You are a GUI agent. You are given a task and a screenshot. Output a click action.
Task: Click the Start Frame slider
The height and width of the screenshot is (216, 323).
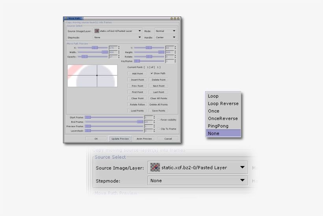coord(114,117)
